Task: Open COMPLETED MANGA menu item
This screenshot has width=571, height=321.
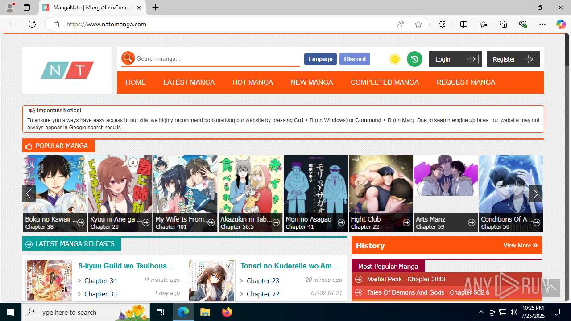Action: (385, 82)
